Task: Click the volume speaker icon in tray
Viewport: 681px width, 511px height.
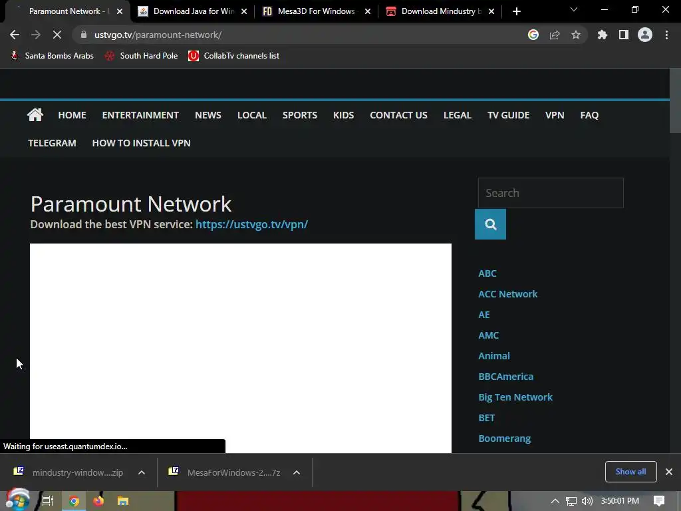Action: point(587,501)
